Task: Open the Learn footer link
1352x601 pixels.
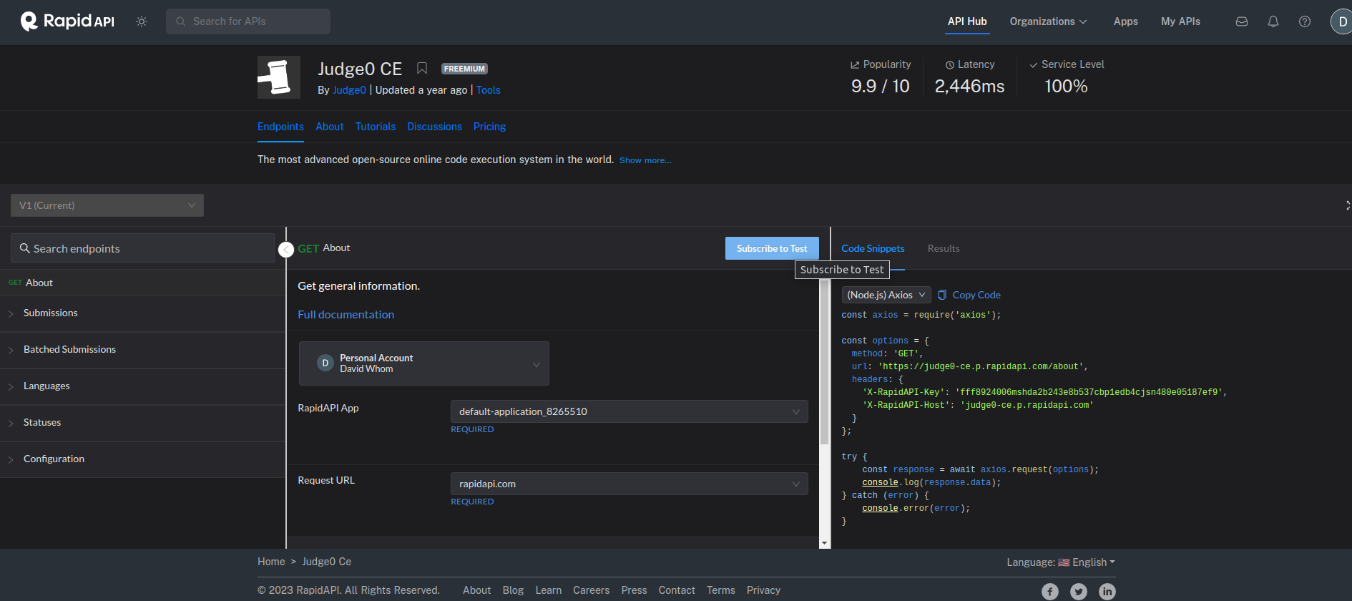Action: pyautogui.click(x=548, y=590)
